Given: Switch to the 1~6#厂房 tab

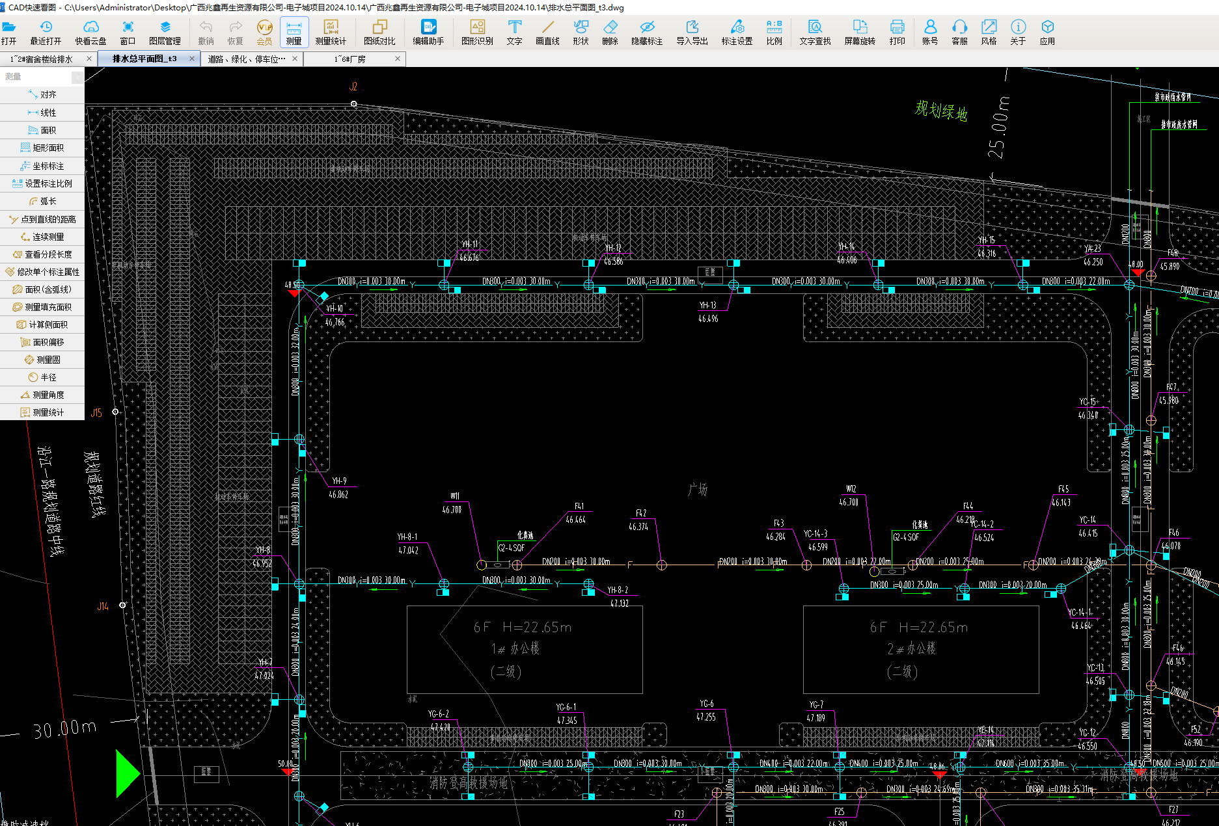Looking at the screenshot, I should (x=350, y=59).
